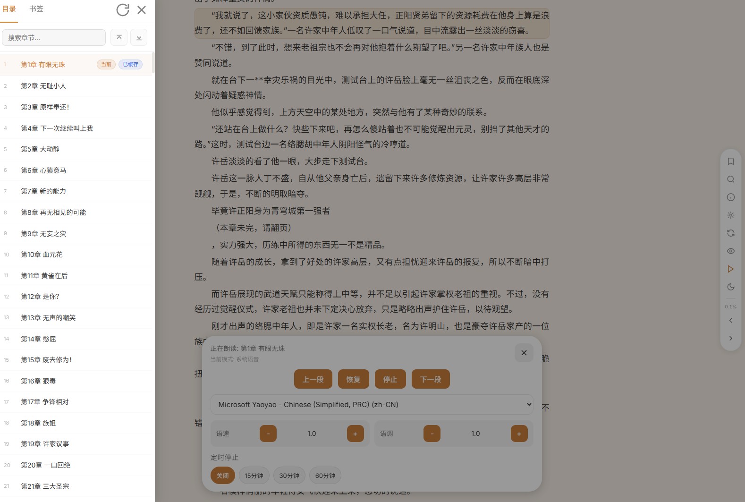Go to previous chapter with left chevron
Screen dimensions: 745x502
[x=731, y=321]
